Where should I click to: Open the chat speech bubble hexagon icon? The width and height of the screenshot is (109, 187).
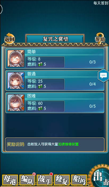[103, 75]
